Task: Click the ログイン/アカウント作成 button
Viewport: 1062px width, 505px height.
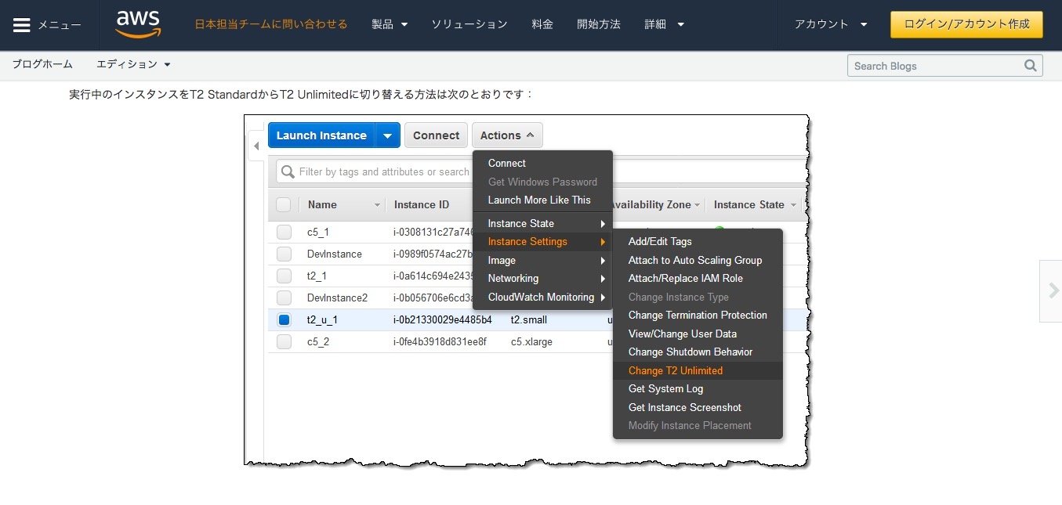Action: (966, 24)
